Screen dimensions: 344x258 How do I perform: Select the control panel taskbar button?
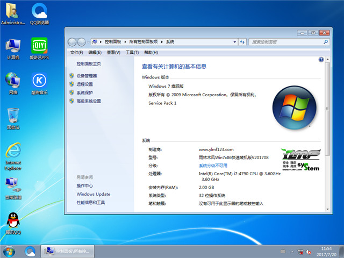68,252
